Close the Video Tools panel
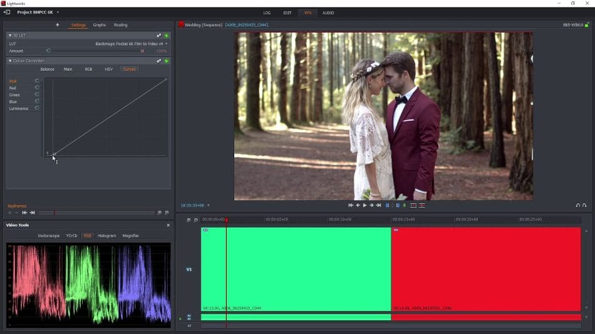 pyautogui.click(x=168, y=225)
